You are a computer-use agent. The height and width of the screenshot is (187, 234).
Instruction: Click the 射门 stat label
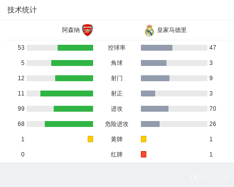coord(117,78)
